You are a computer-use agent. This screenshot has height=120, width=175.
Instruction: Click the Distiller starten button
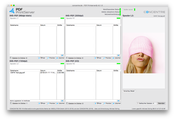click(x=128, y=10)
